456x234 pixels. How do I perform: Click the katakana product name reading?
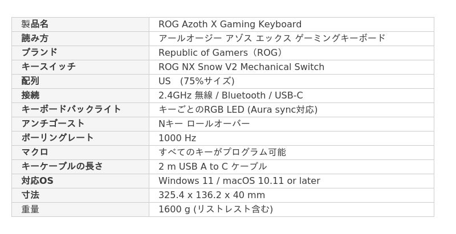272,39
